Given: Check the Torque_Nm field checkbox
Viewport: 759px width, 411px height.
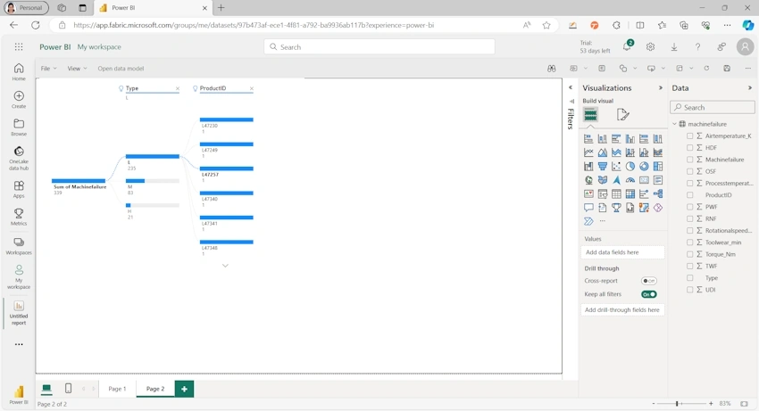Looking at the screenshot, I should pos(689,254).
